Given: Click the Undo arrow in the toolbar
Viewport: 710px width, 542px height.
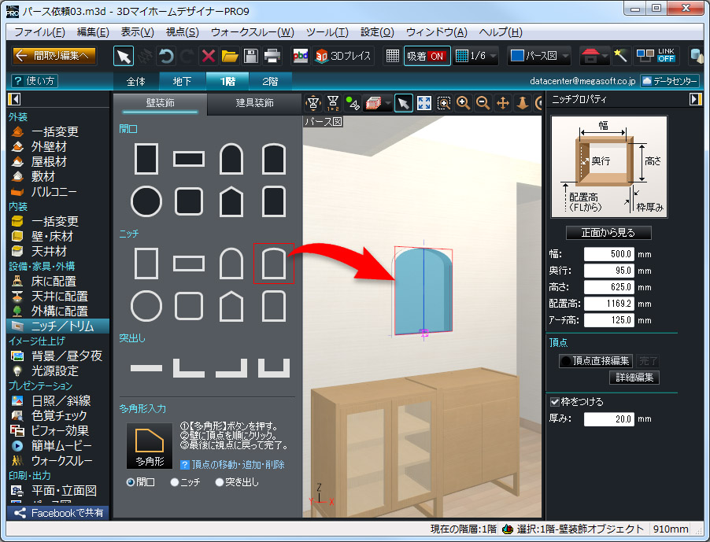Looking at the screenshot, I should pos(166,56).
